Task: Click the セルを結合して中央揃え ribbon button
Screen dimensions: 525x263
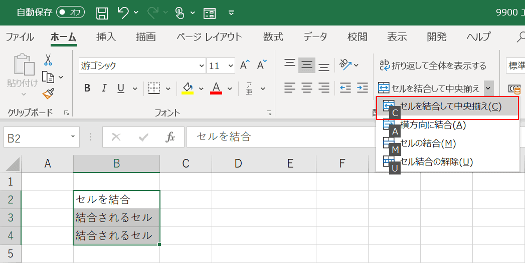Action: click(x=429, y=88)
